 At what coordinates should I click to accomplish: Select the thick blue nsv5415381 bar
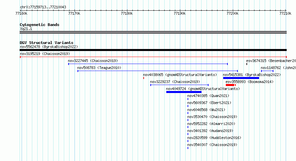pos(241,78)
